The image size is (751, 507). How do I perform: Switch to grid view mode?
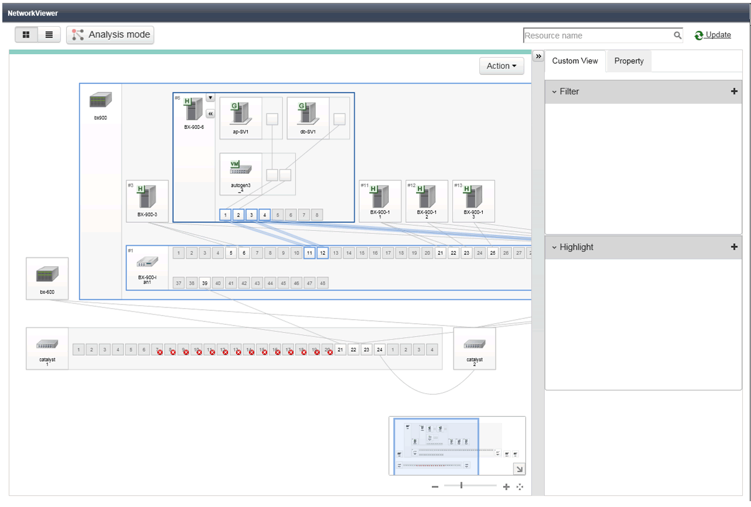pos(26,35)
